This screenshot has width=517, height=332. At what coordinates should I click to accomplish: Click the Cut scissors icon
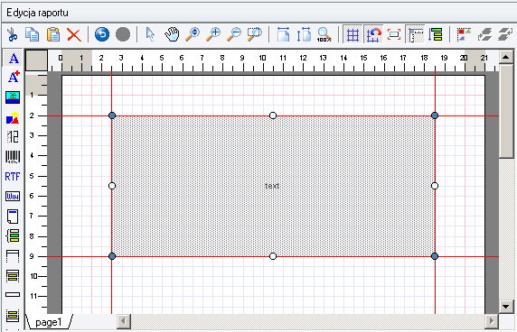click(x=12, y=34)
